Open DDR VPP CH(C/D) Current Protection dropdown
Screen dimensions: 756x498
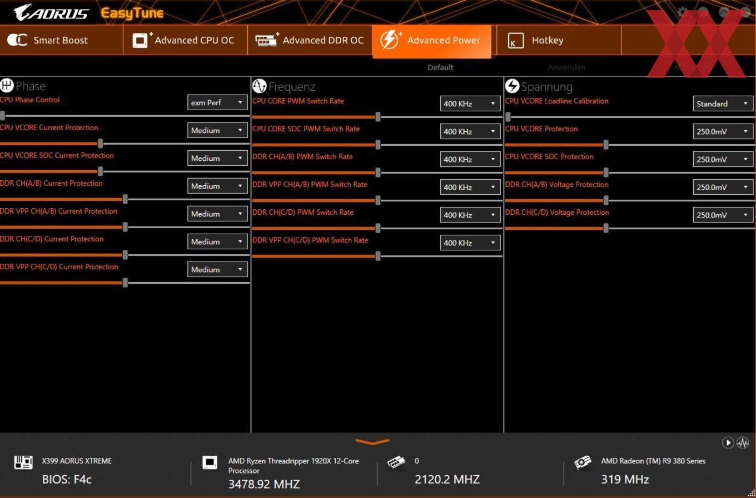(217, 269)
